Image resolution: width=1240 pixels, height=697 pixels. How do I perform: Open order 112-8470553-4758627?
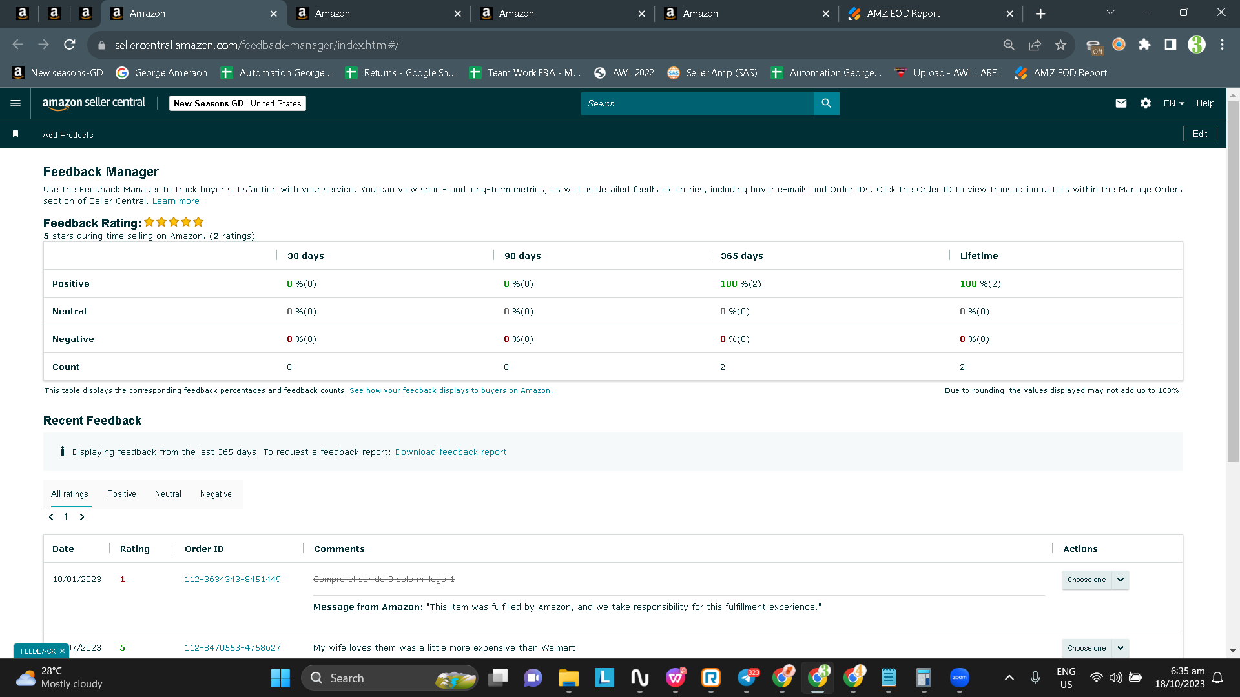pyautogui.click(x=232, y=648)
